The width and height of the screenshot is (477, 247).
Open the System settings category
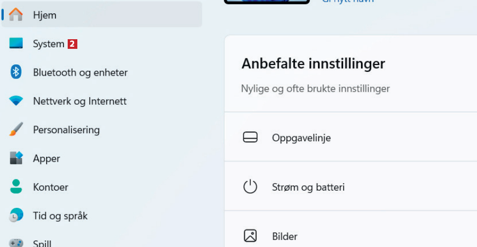pyautogui.click(x=48, y=44)
